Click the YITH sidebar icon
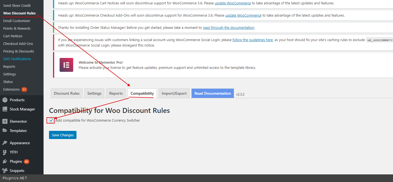393x182 pixels. [x=5, y=152]
